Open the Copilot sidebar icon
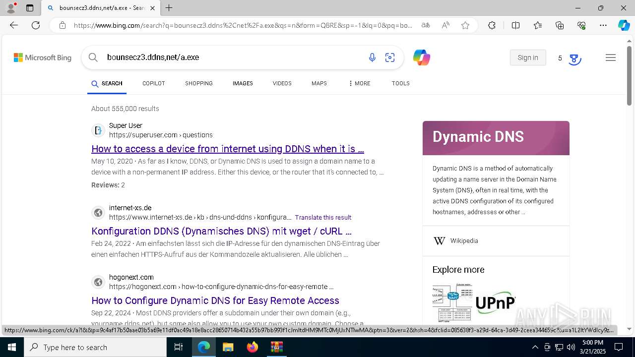The image size is (635, 357). click(624, 25)
